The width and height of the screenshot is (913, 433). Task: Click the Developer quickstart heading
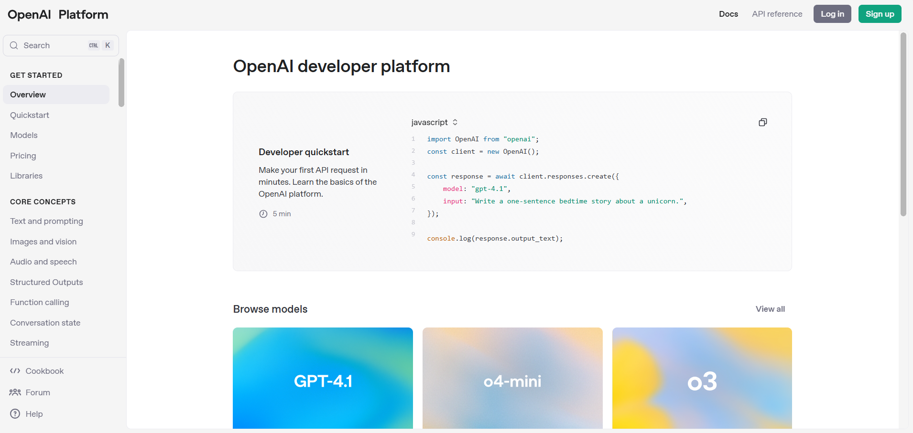pos(304,152)
